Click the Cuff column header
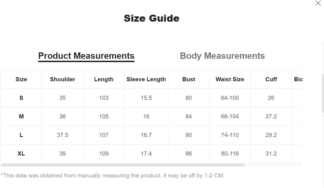Screen dimensions: 324x188 click(271, 79)
